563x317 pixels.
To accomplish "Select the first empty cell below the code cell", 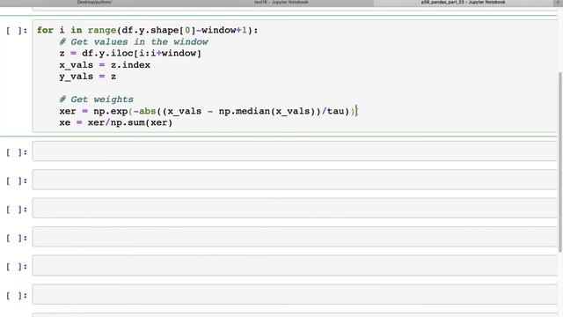I will click(x=295, y=151).
